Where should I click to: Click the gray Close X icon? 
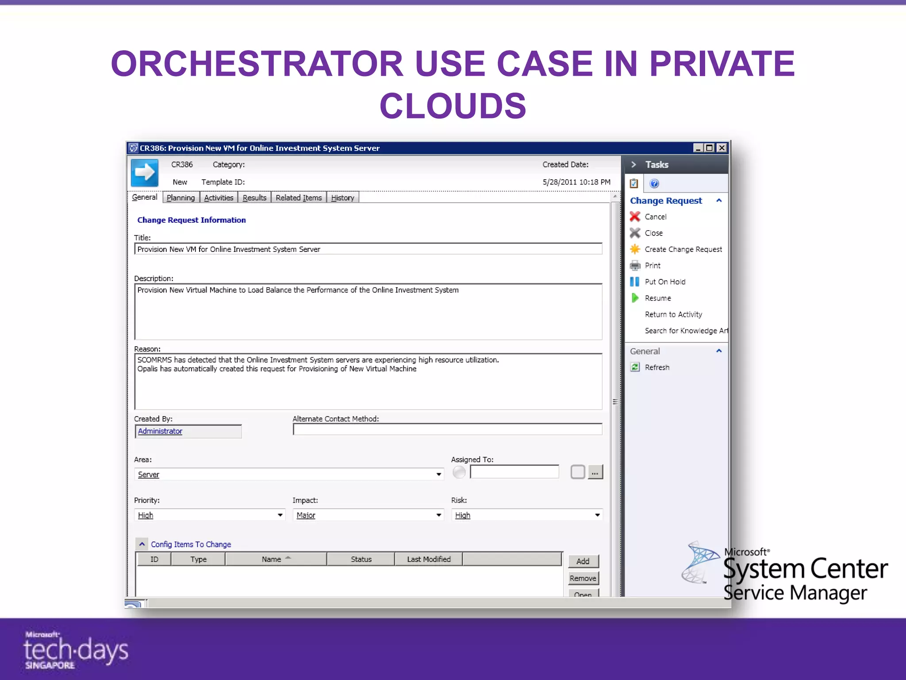pos(635,233)
